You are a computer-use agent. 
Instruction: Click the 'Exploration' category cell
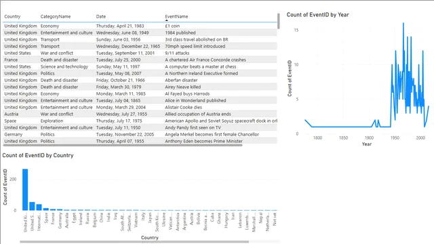52,121
